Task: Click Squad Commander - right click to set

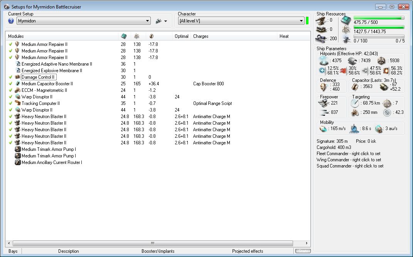Action: point(350,166)
